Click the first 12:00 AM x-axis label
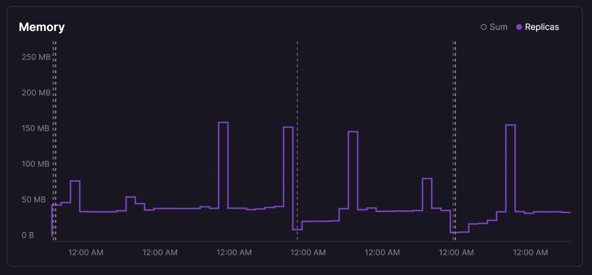This screenshot has height=275, width=592. (86, 252)
